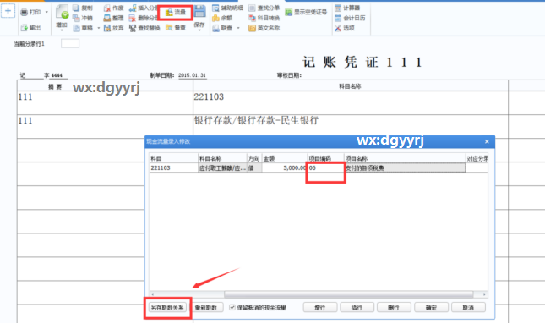
Task: Click the 当前分录行 input box
Action: pos(70,43)
